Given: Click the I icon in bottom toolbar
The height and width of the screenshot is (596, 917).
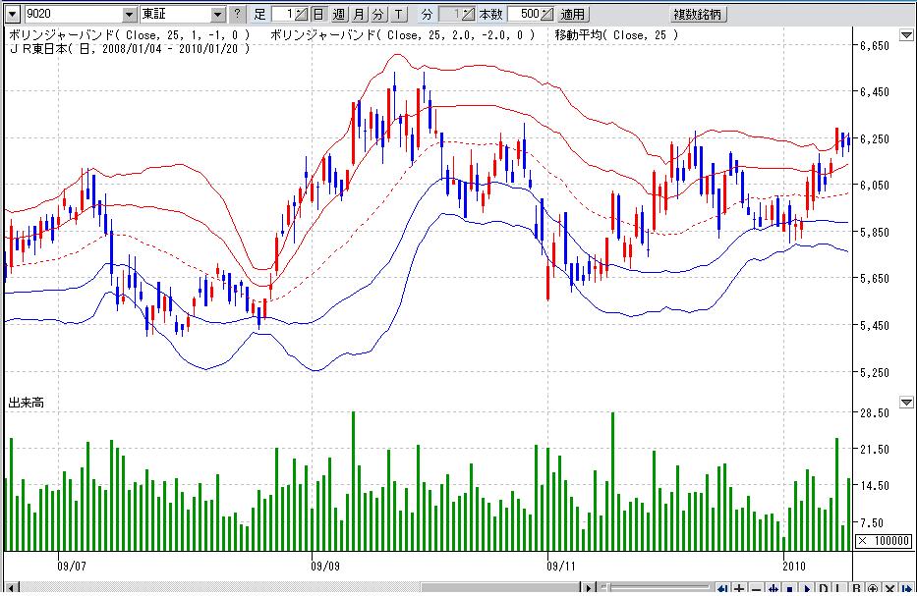Looking at the screenshot, I should point(838,588).
